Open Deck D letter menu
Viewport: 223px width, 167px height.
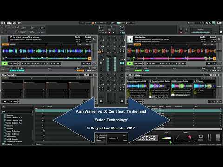[x=219, y=75]
